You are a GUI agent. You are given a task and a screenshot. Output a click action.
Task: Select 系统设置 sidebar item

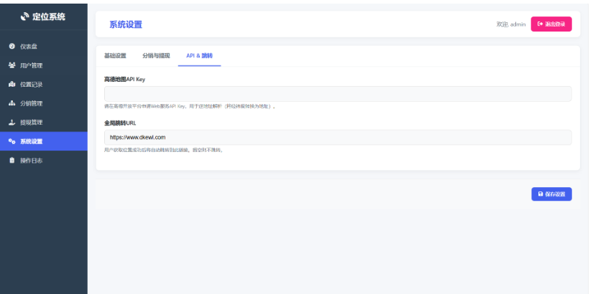coord(44,141)
